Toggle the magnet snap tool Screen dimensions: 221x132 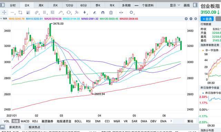(103, 12)
